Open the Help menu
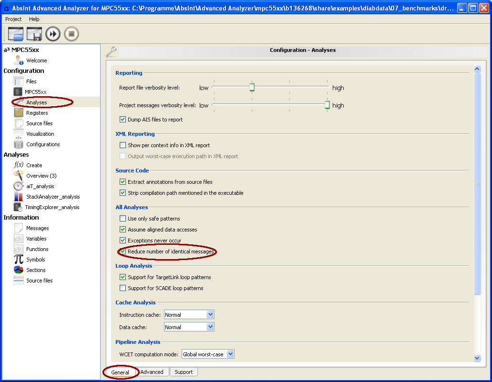This screenshot has height=382, width=492. (34, 19)
